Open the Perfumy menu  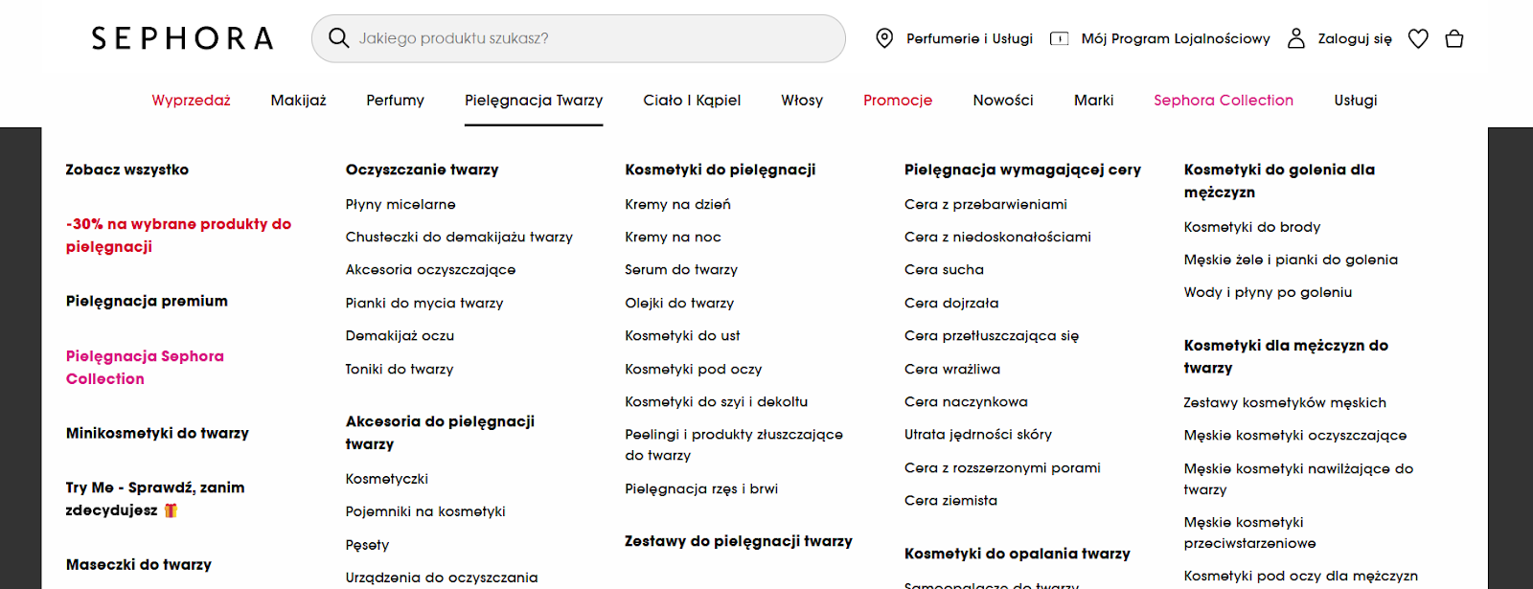[395, 101]
